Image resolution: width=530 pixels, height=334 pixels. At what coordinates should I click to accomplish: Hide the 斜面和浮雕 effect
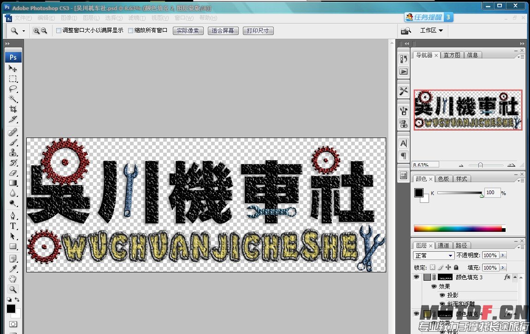point(442,304)
